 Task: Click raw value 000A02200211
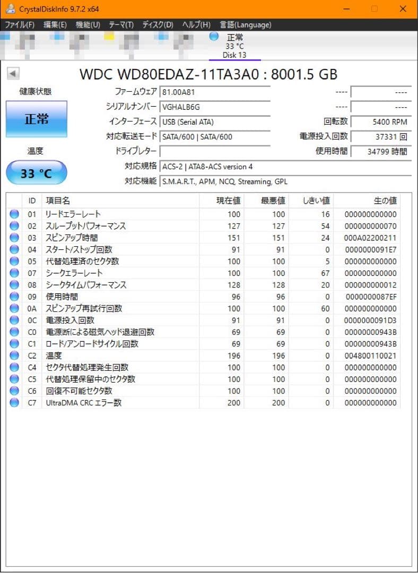click(370, 238)
